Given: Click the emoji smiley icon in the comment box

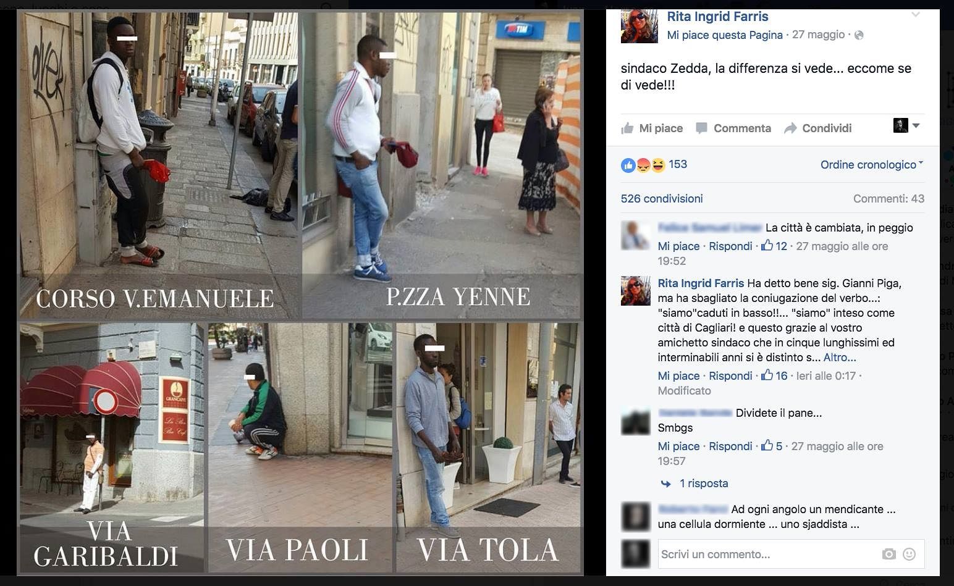Looking at the screenshot, I should [x=909, y=554].
